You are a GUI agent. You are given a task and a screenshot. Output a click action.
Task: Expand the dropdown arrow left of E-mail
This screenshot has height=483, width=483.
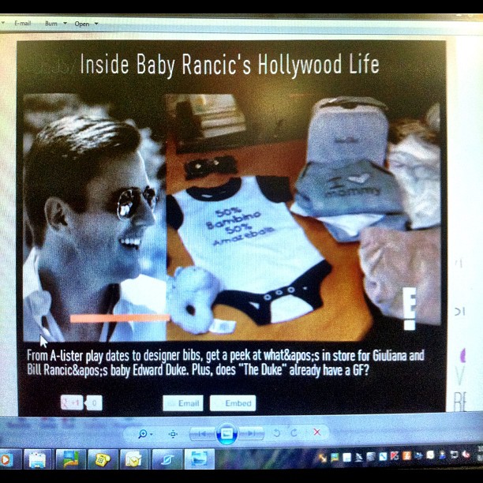coord(2,23)
